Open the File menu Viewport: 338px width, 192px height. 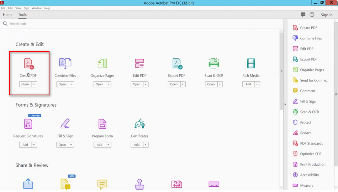pyautogui.click(x=3, y=8)
